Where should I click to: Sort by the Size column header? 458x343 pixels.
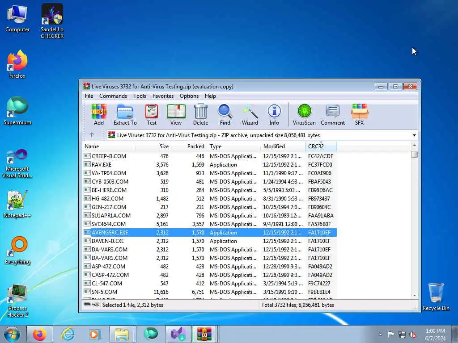pos(153,146)
